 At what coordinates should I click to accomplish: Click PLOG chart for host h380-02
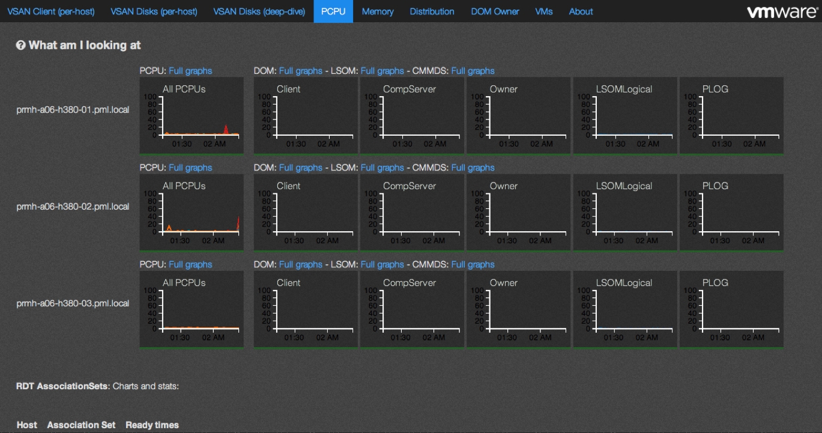(731, 212)
